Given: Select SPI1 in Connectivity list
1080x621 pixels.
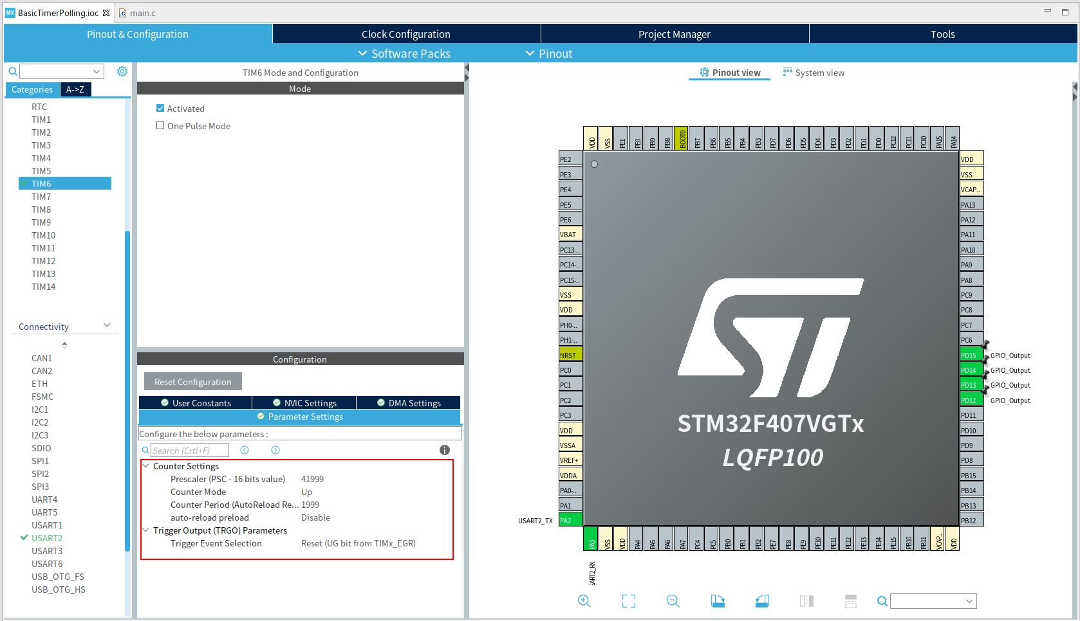Looking at the screenshot, I should [x=40, y=461].
